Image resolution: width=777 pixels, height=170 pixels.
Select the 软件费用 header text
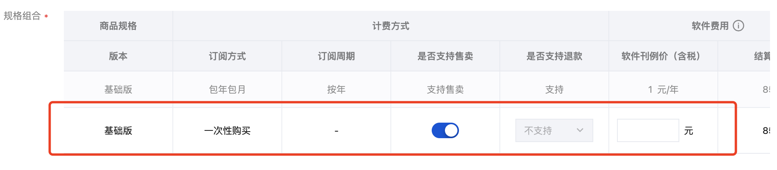coord(710,26)
